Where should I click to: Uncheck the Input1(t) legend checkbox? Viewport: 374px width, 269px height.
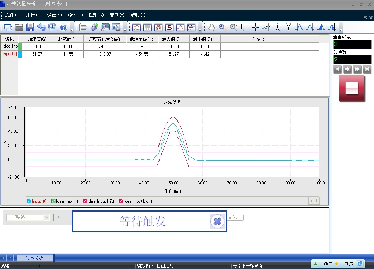click(29, 201)
